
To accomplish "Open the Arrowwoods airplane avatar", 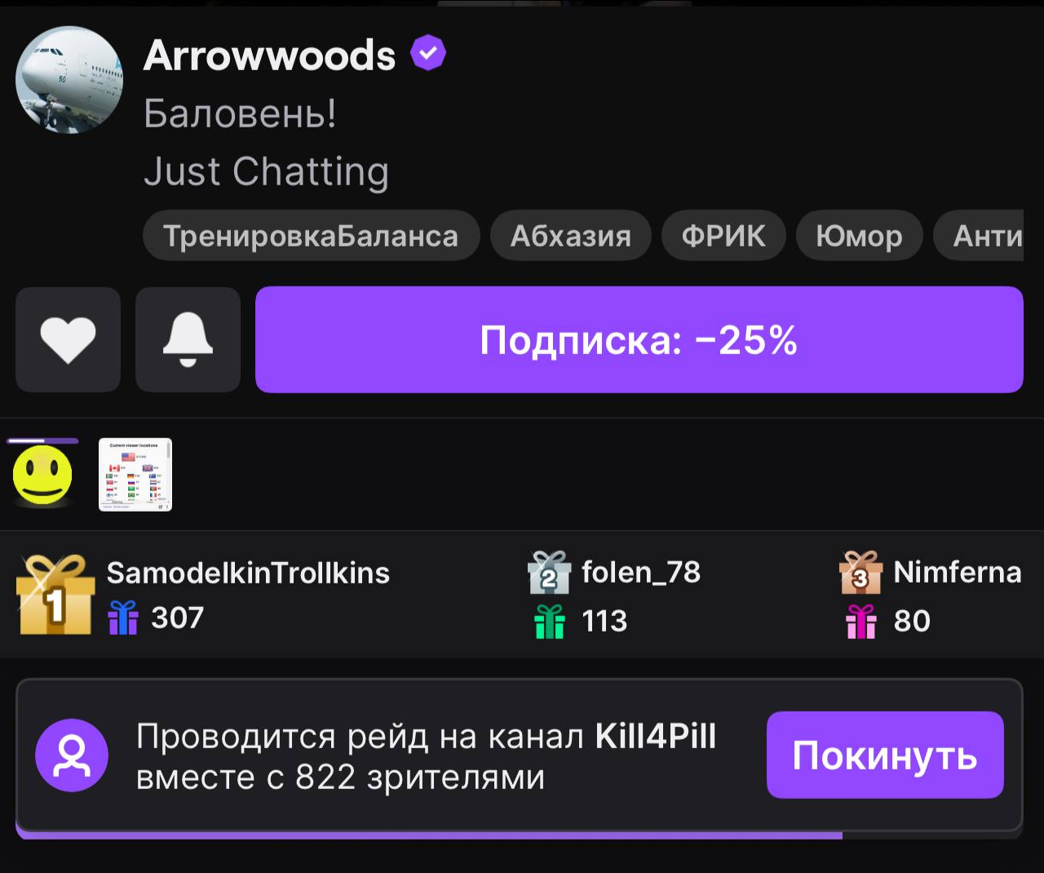I will pyautogui.click(x=69, y=80).
